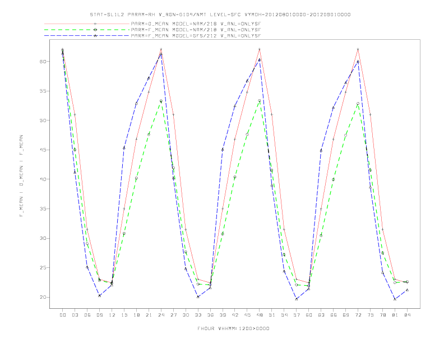Click the triangle marker on blue legend line
444x343 pixels.
(x=95, y=36)
